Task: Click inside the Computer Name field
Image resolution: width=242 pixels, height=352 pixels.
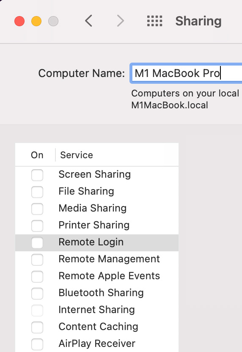Action: [x=186, y=73]
